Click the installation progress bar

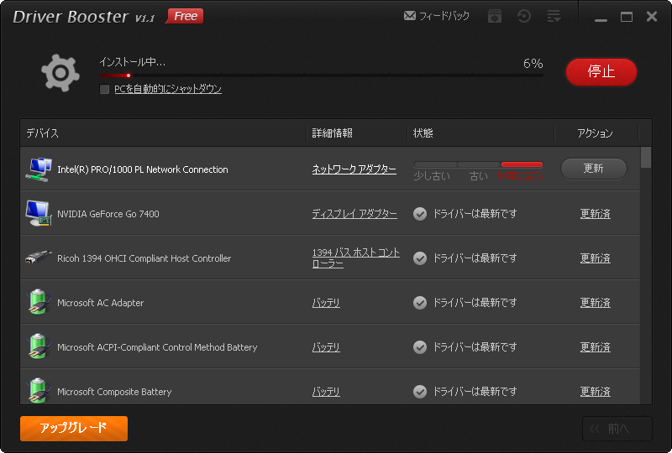322,75
